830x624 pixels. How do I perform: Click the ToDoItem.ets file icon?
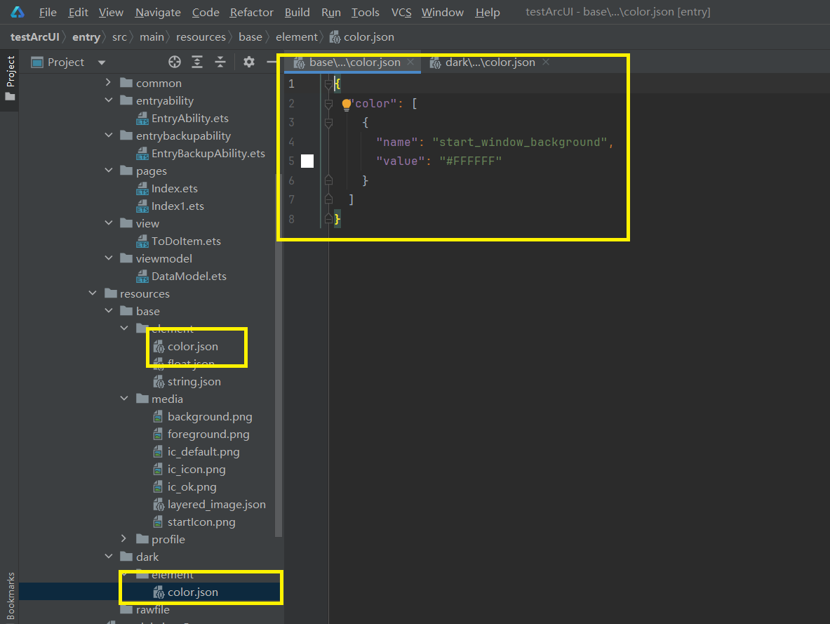142,241
